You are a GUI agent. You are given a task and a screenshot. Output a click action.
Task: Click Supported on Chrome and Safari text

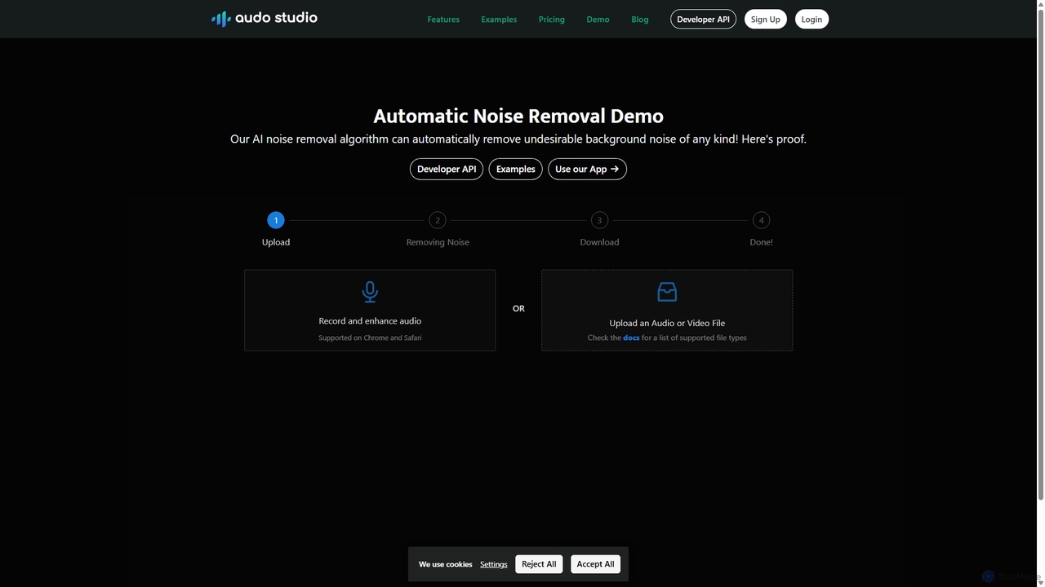pos(370,338)
